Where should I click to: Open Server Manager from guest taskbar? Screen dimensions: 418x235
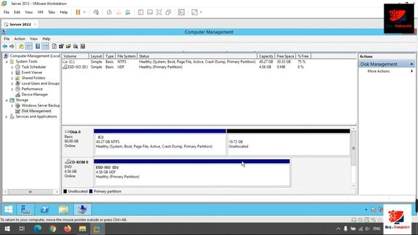pyautogui.click(x=25, y=210)
